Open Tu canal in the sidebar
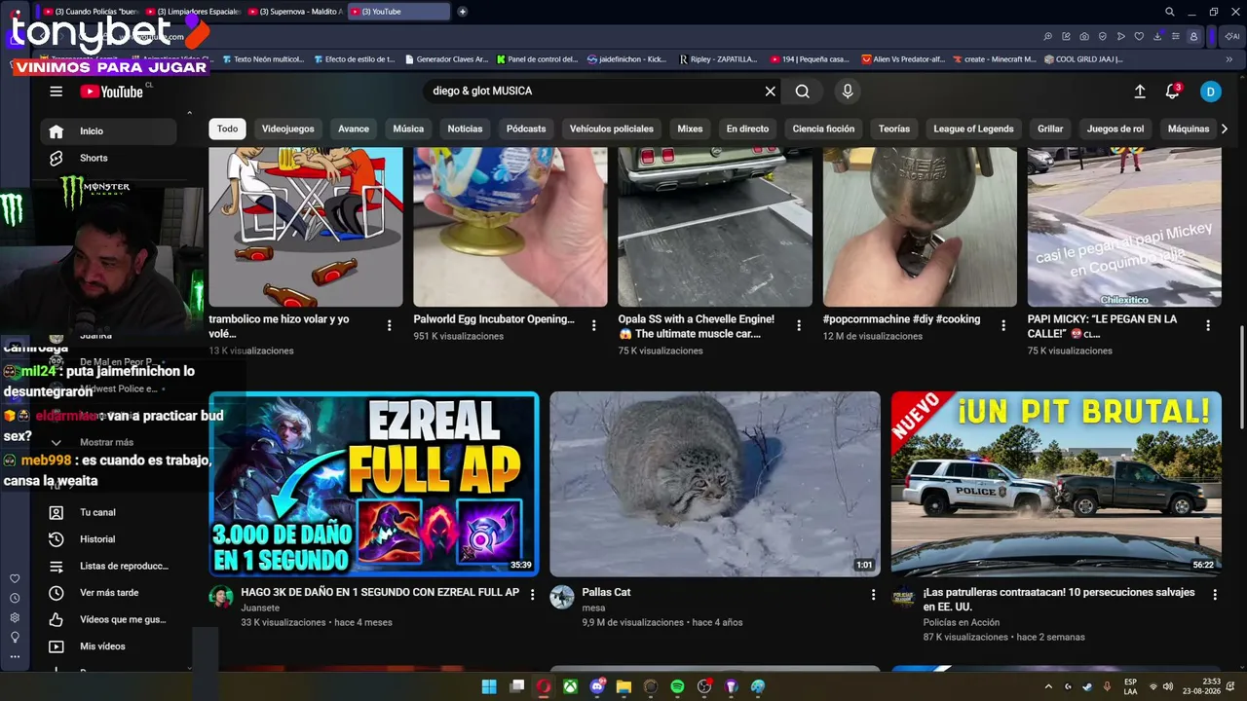 (x=108, y=512)
